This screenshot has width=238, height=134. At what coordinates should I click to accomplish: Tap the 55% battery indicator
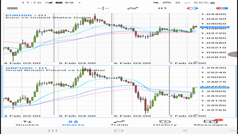(204, 3)
